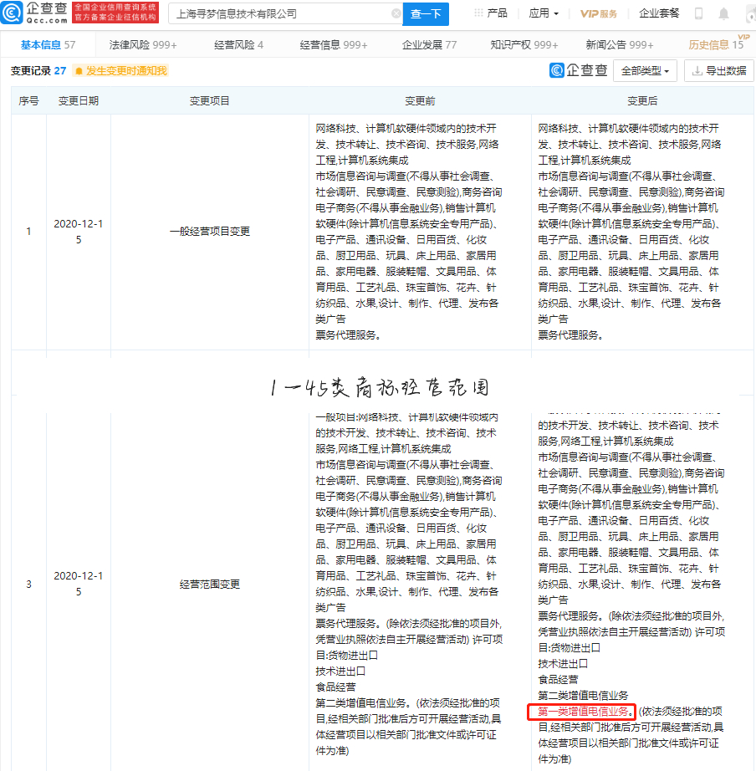This screenshot has width=756, height=771.
Task: Switch to the 知识产权 tab
Action: pos(524,45)
